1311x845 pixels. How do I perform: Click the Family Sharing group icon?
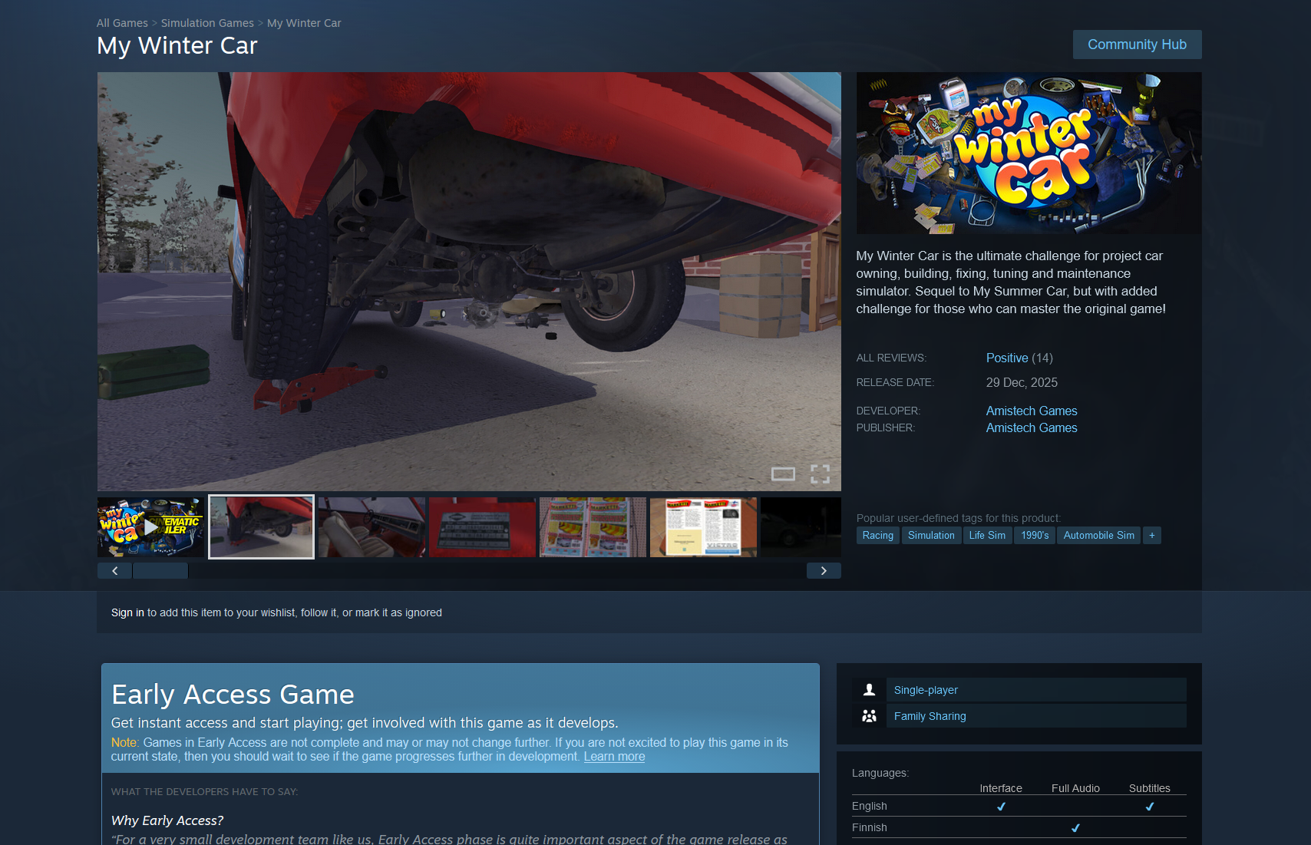pos(869,716)
